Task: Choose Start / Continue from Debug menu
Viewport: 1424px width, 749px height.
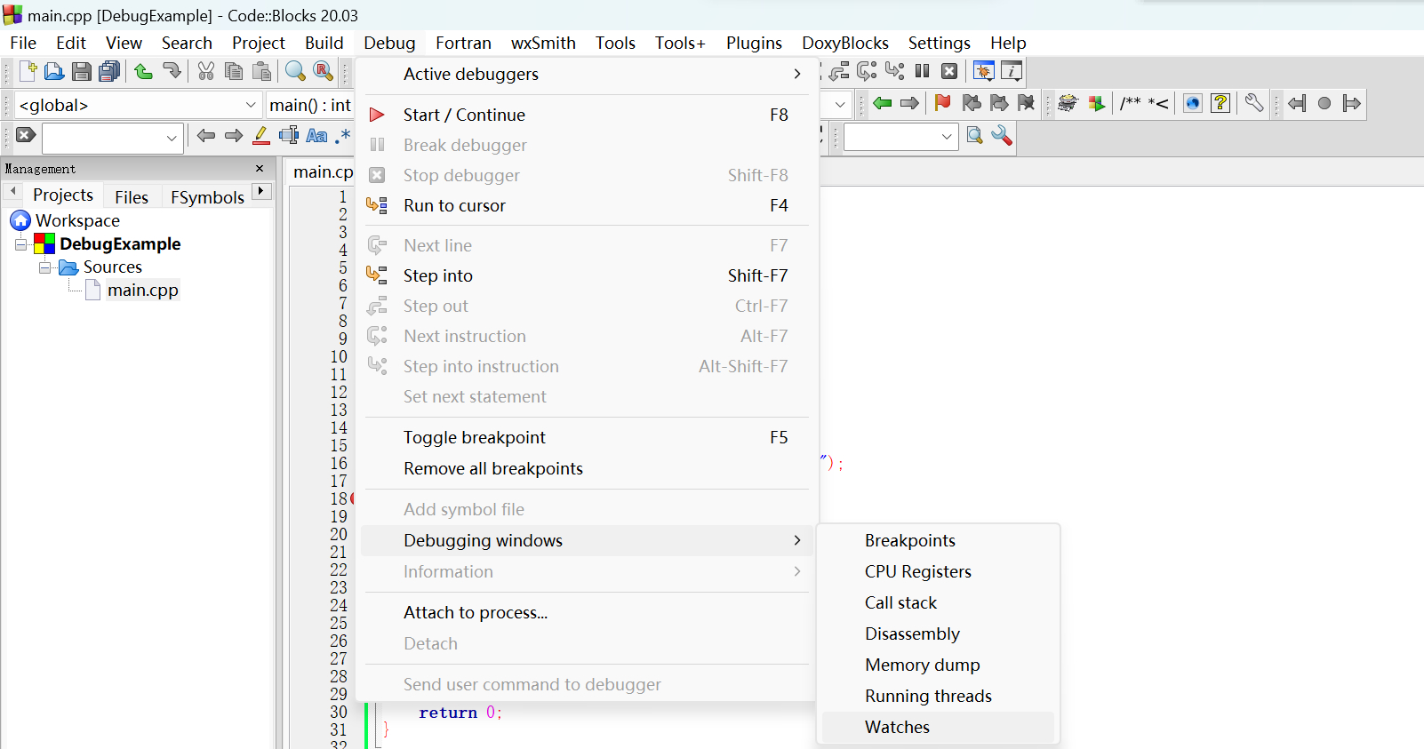Action: coord(587,115)
